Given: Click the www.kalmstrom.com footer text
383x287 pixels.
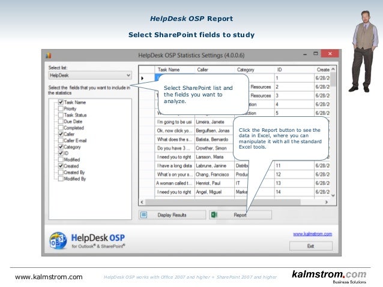Looking at the screenshot, I should tap(49, 277).
